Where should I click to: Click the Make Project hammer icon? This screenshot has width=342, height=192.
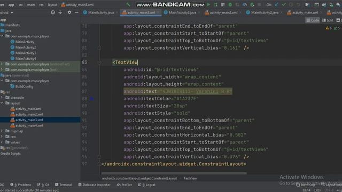(x=128, y=5)
